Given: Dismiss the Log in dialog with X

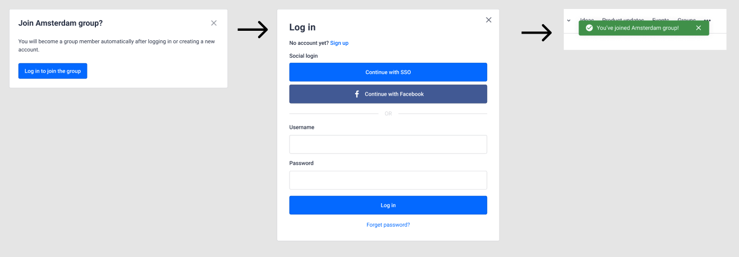Looking at the screenshot, I should [489, 20].
